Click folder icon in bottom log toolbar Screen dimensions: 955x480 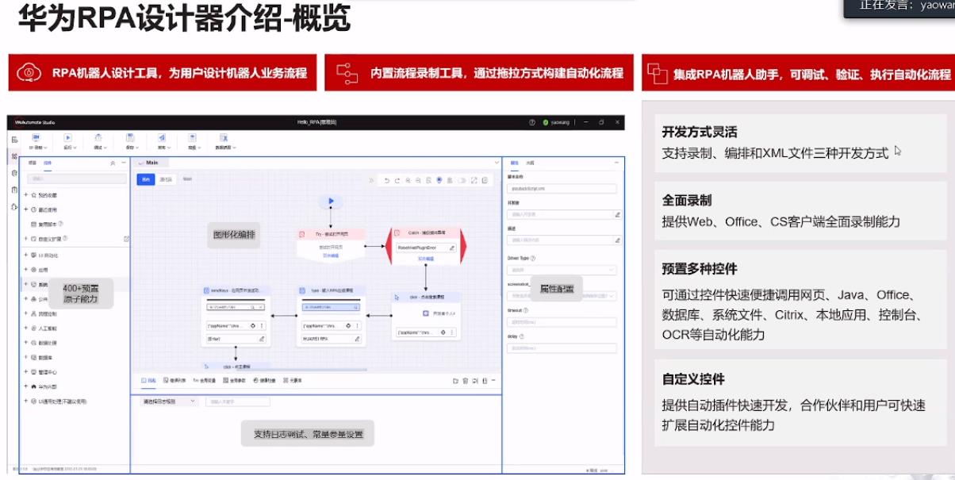coord(455,381)
